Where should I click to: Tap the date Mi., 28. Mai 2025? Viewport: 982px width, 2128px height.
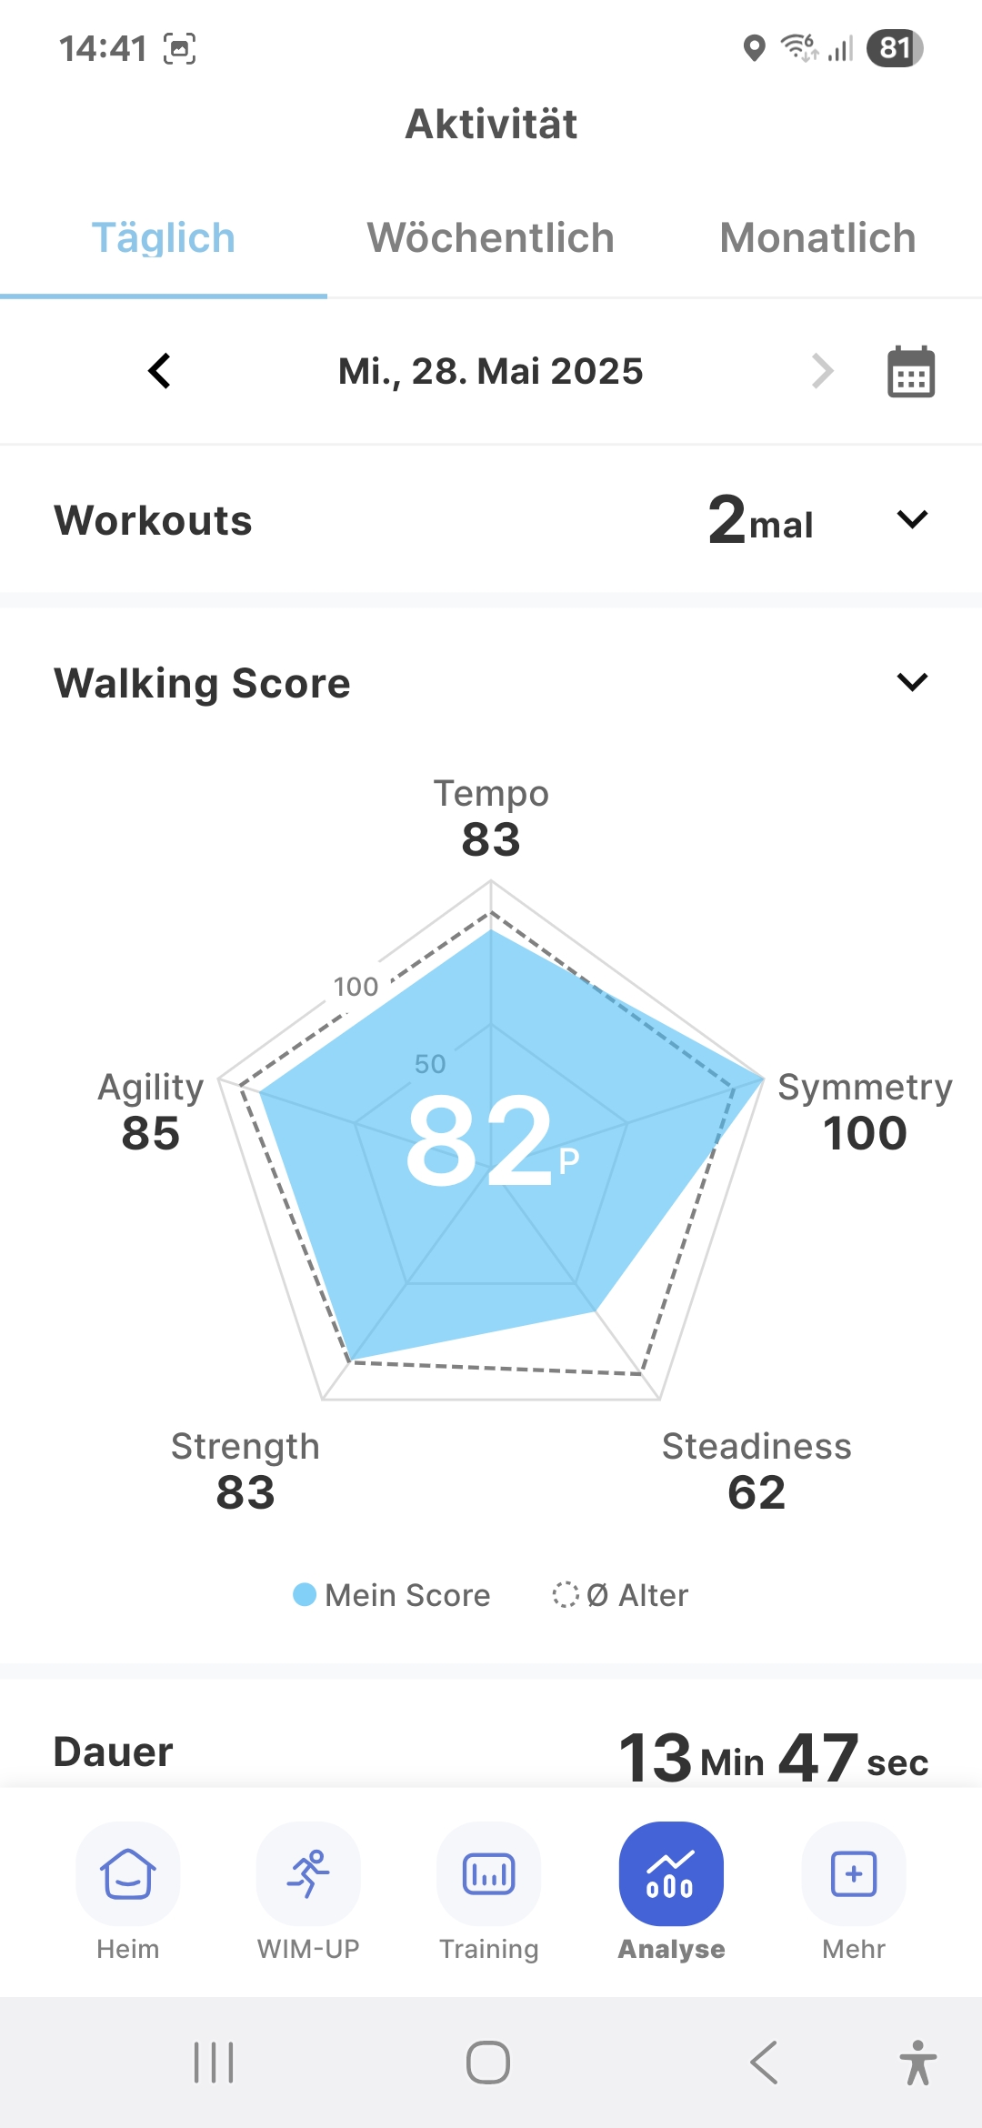click(x=491, y=371)
